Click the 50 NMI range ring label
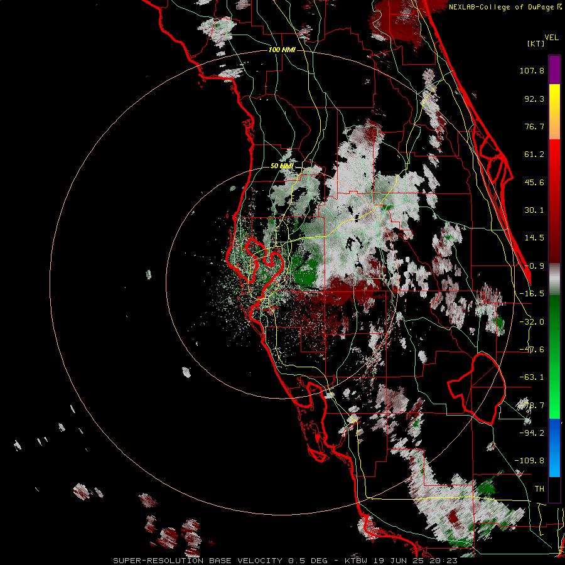 [x=282, y=166]
